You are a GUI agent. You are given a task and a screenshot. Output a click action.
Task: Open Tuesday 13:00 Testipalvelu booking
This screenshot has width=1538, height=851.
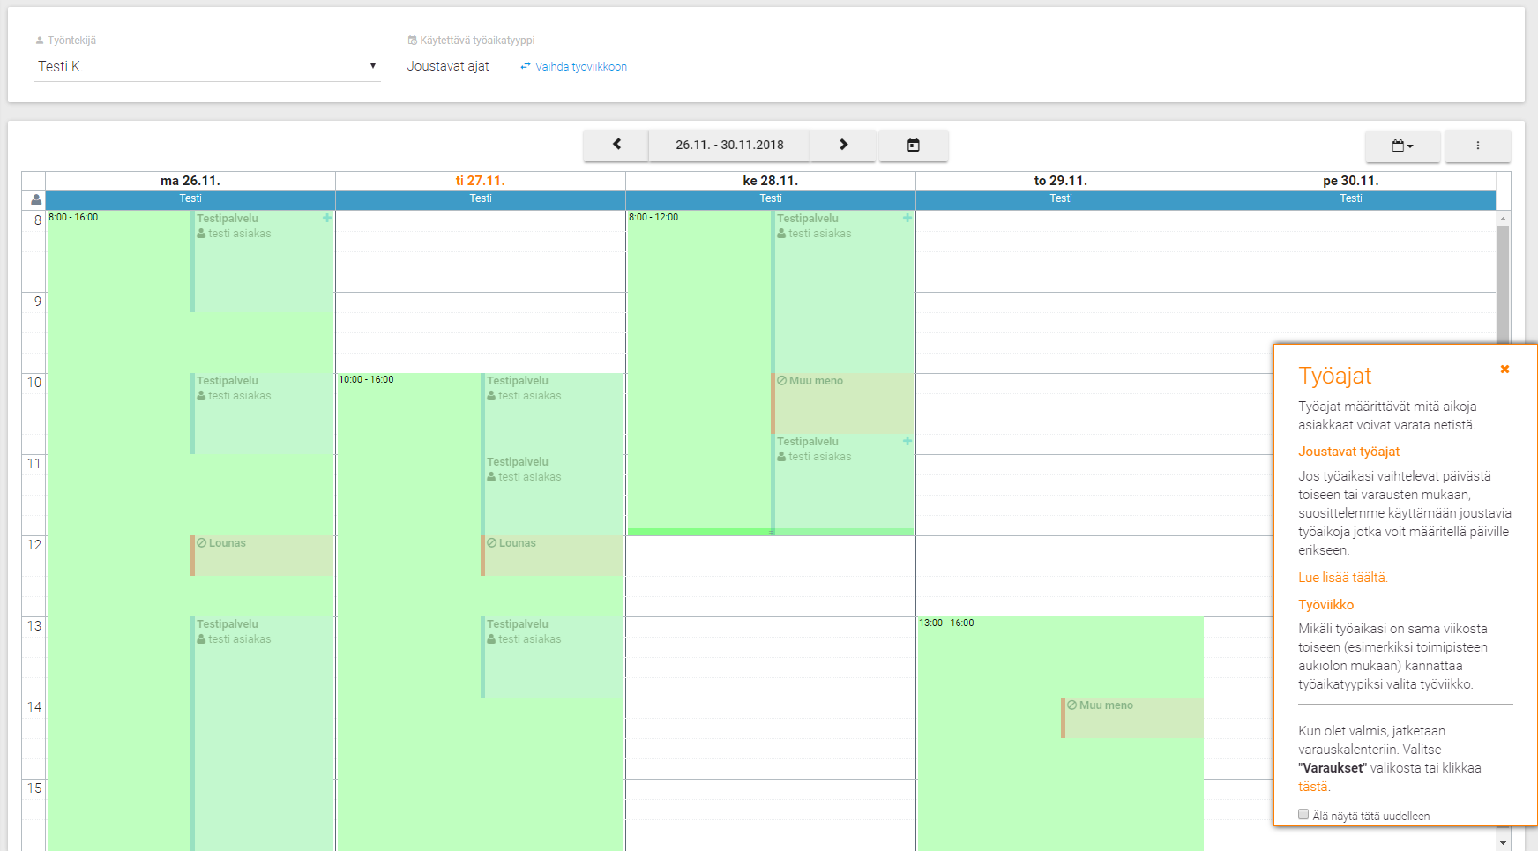pyautogui.click(x=552, y=657)
